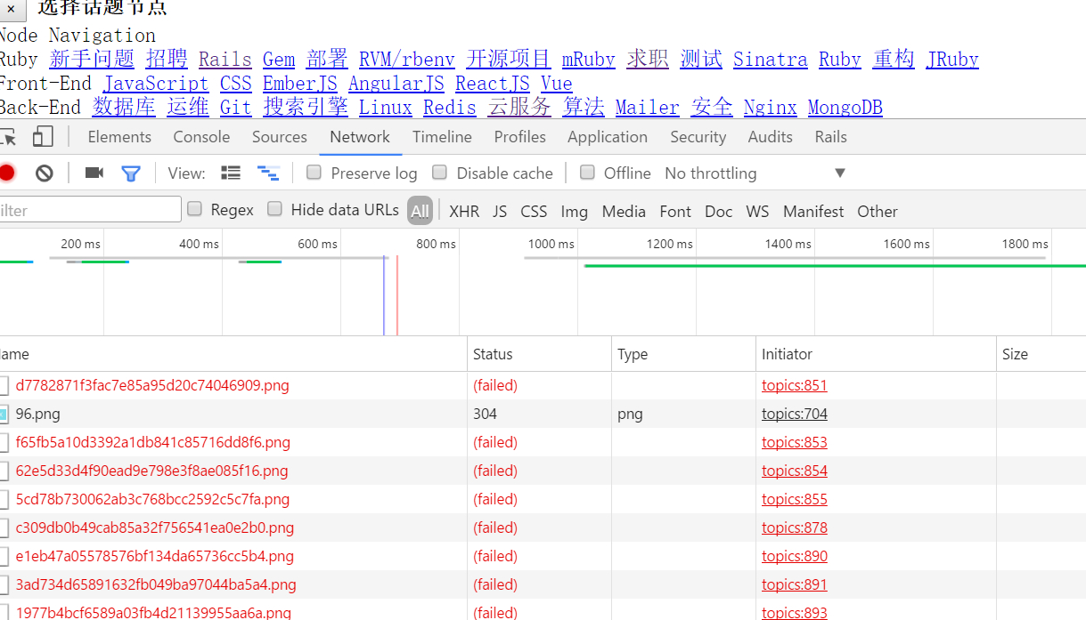
Task: Filter requests by XHR
Action: click(x=464, y=212)
